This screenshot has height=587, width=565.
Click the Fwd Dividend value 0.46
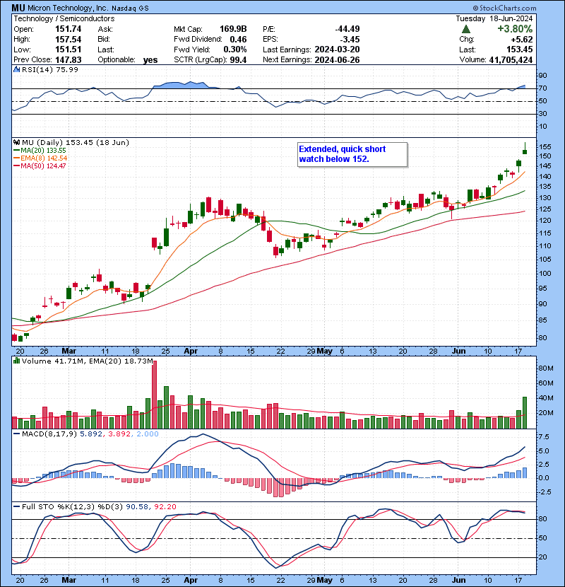(x=238, y=40)
